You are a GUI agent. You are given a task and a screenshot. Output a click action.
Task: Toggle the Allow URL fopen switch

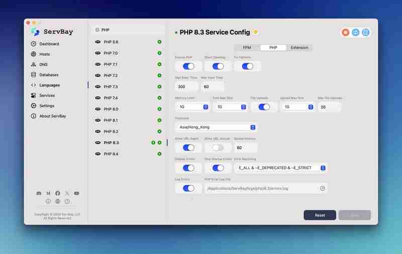click(188, 148)
